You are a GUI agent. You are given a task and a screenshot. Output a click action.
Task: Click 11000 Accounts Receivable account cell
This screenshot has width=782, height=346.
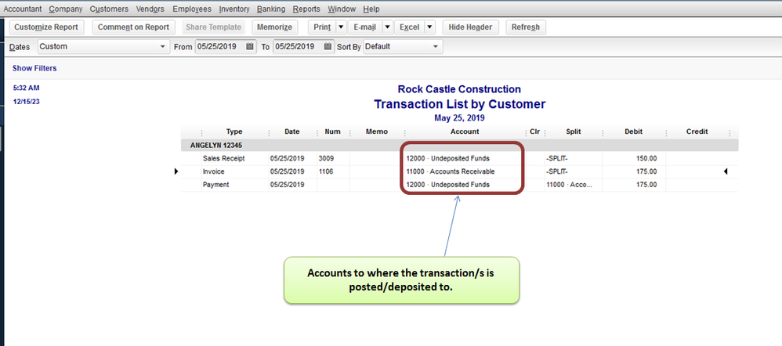[x=451, y=171]
